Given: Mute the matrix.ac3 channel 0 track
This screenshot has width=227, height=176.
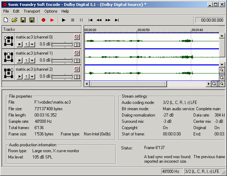Looking at the screenshot, I should click(77, 37).
